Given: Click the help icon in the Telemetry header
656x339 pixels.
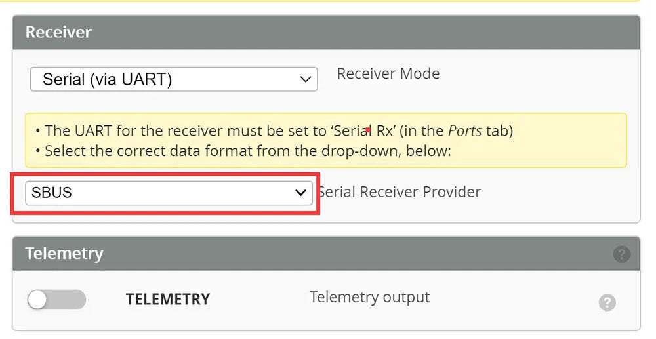Looking at the screenshot, I should (621, 254).
